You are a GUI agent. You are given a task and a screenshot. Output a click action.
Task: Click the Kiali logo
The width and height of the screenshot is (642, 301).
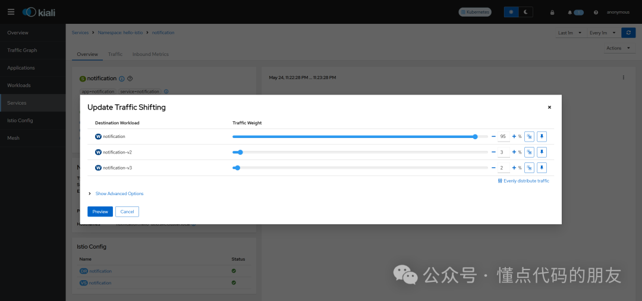pos(39,12)
